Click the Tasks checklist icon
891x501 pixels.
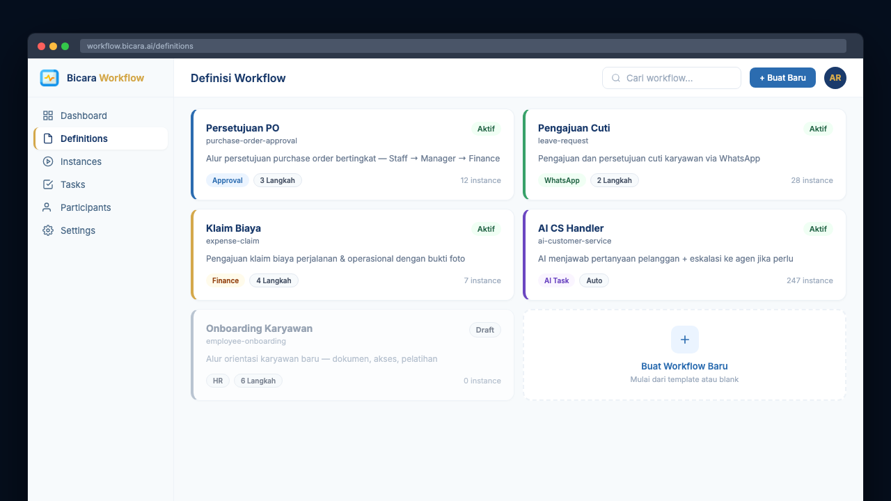[49, 184]
